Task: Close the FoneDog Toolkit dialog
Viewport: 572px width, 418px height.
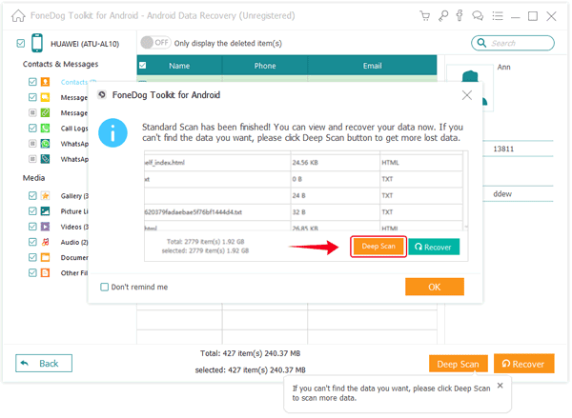Action: tap(467, 95)
